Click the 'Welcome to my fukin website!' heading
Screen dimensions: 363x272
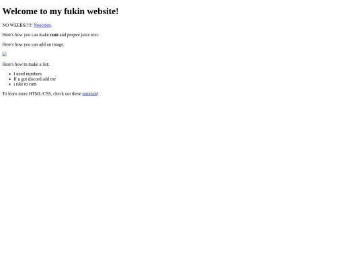[61, 11]
